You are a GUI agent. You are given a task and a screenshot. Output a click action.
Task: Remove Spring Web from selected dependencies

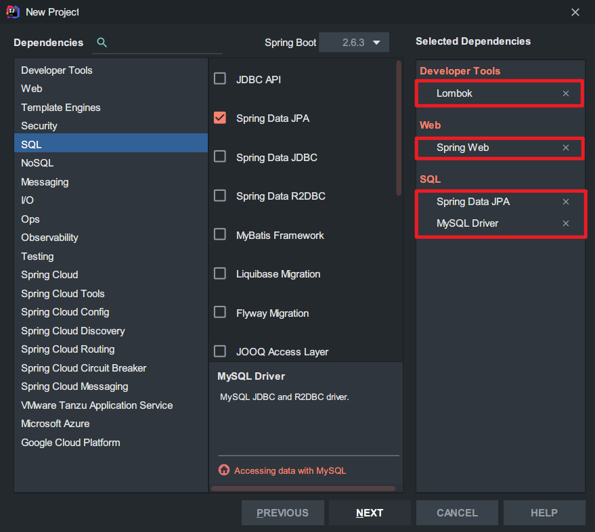[x=565, y=148]
